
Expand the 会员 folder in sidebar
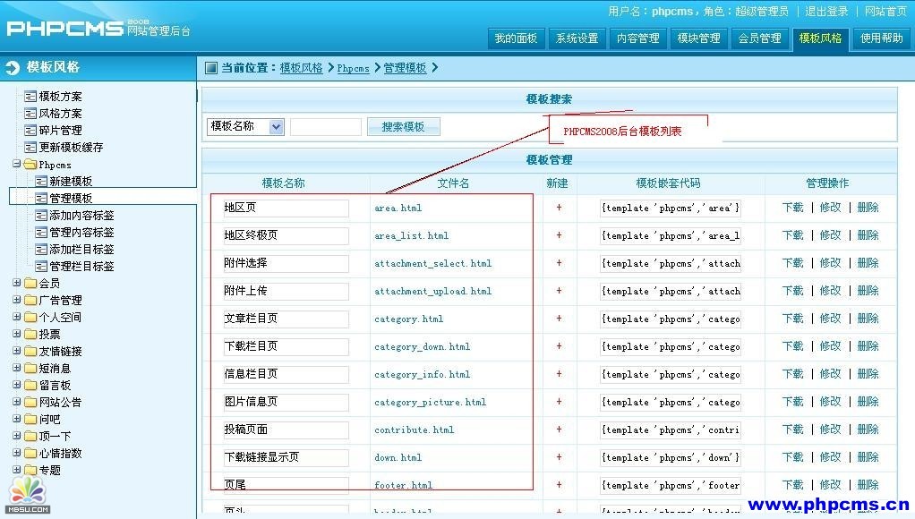[17, 283]
